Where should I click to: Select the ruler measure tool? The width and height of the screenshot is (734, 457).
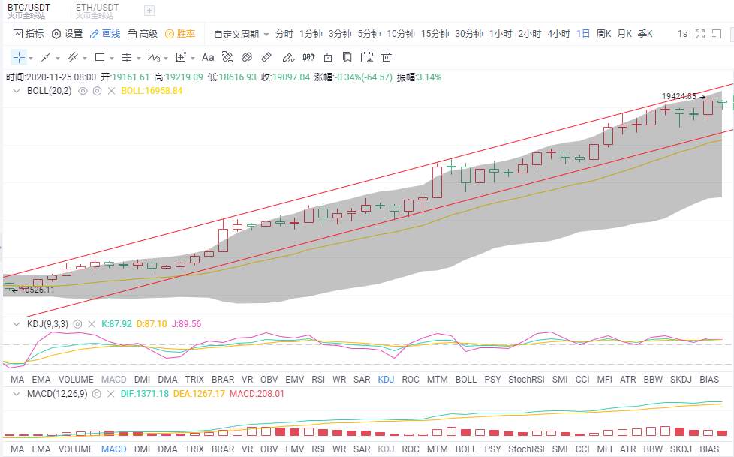pyautogui.click(x=266, y=57)
